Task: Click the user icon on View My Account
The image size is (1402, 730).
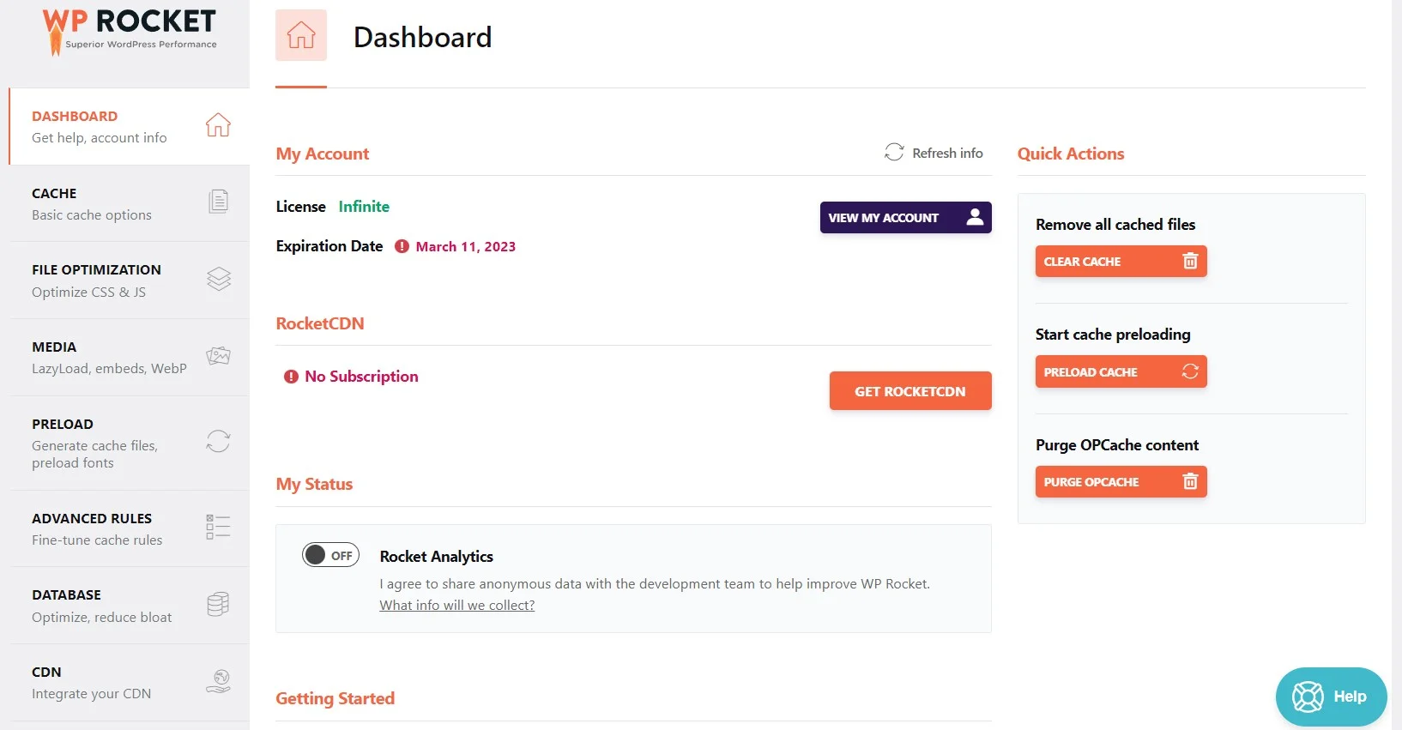Action: (975, 217)
